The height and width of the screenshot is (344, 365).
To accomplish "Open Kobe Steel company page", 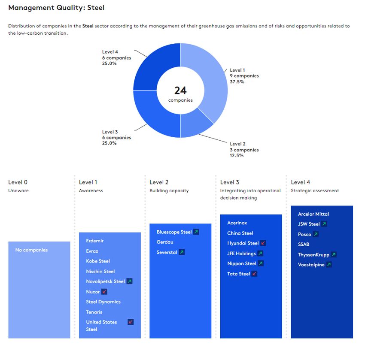I will [x=98, y=261].
